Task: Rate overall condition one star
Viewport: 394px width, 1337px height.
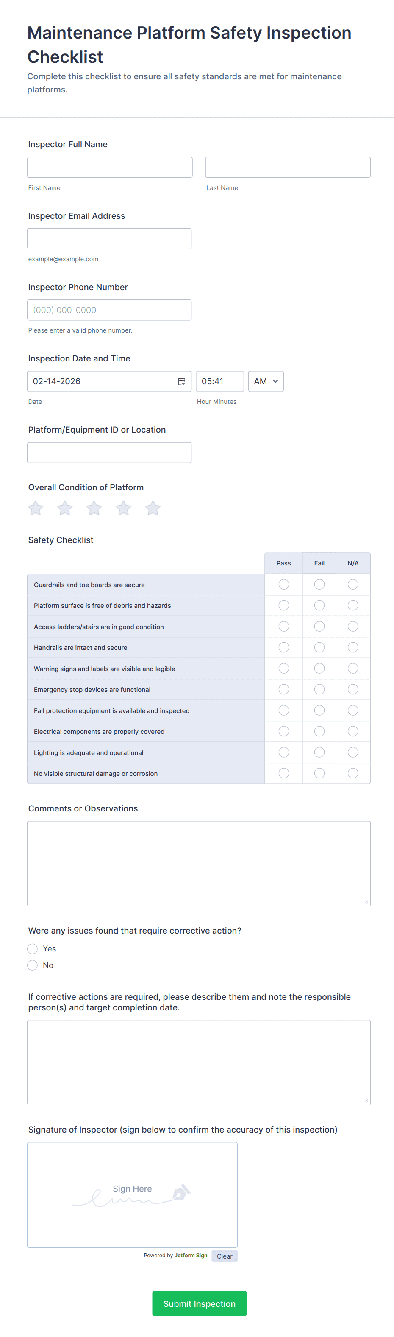Action: click(x=36, y=508)
